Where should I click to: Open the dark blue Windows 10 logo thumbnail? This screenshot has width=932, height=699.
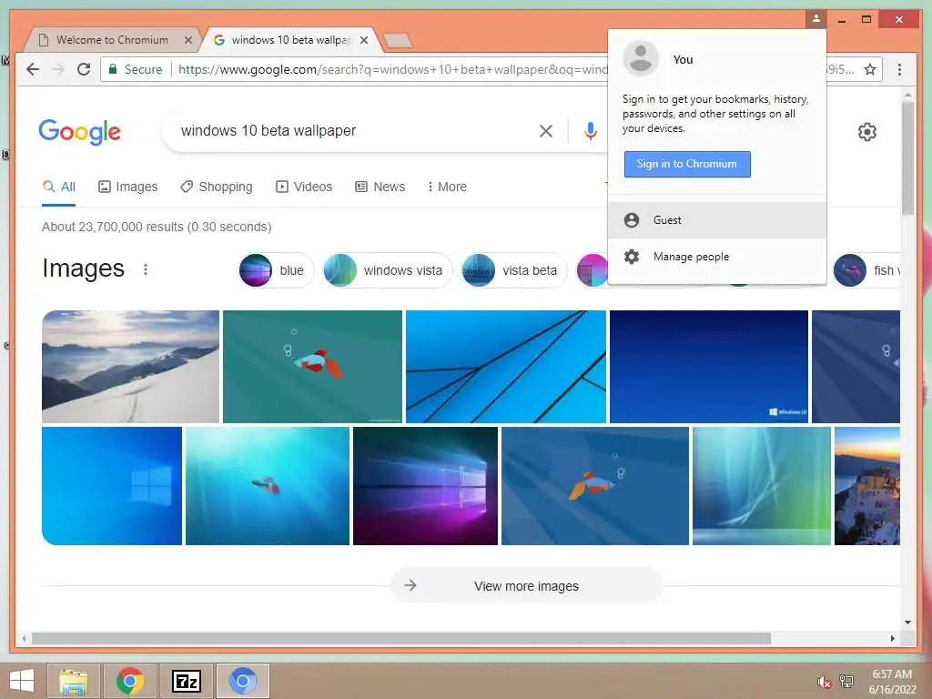[708, 367]
